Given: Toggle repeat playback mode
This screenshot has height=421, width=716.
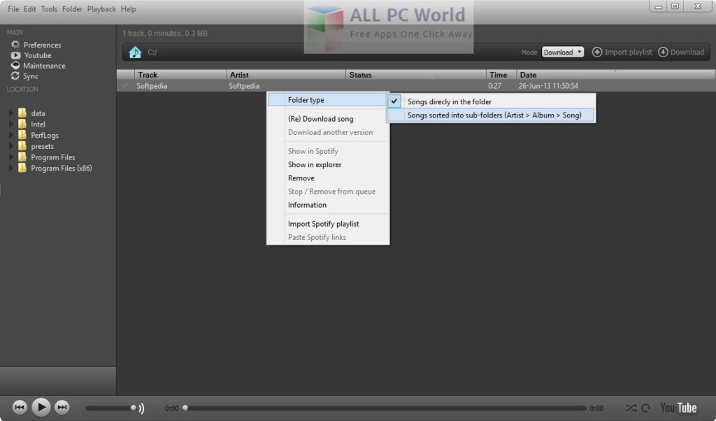Looking at the screenshot, I should click(645, 408).
